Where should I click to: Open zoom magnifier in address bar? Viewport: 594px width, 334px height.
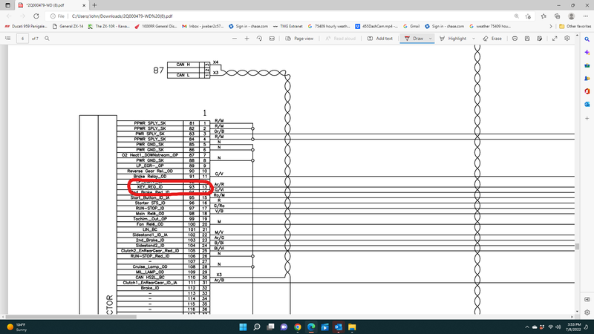516,16
